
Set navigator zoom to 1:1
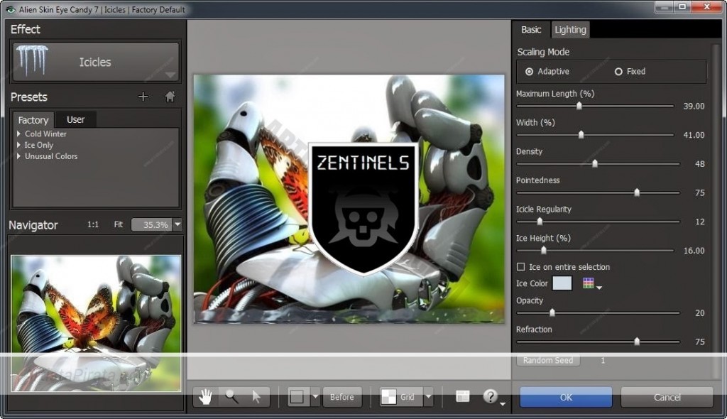tap(93, 224)
